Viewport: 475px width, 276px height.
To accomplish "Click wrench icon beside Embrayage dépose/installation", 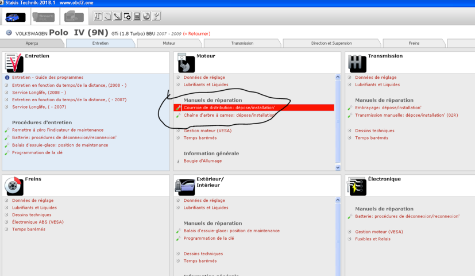I will point(350,108).
